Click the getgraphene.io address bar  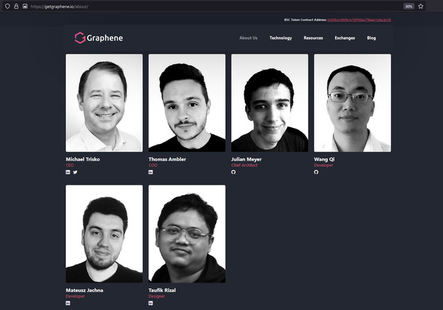click(x=215, y=6)
